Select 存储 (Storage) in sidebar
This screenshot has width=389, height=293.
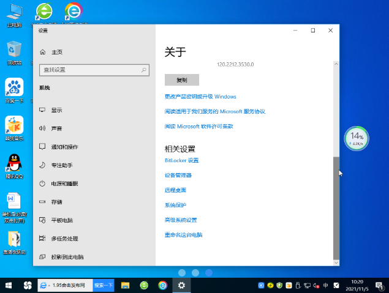click(x=56, y=202)
